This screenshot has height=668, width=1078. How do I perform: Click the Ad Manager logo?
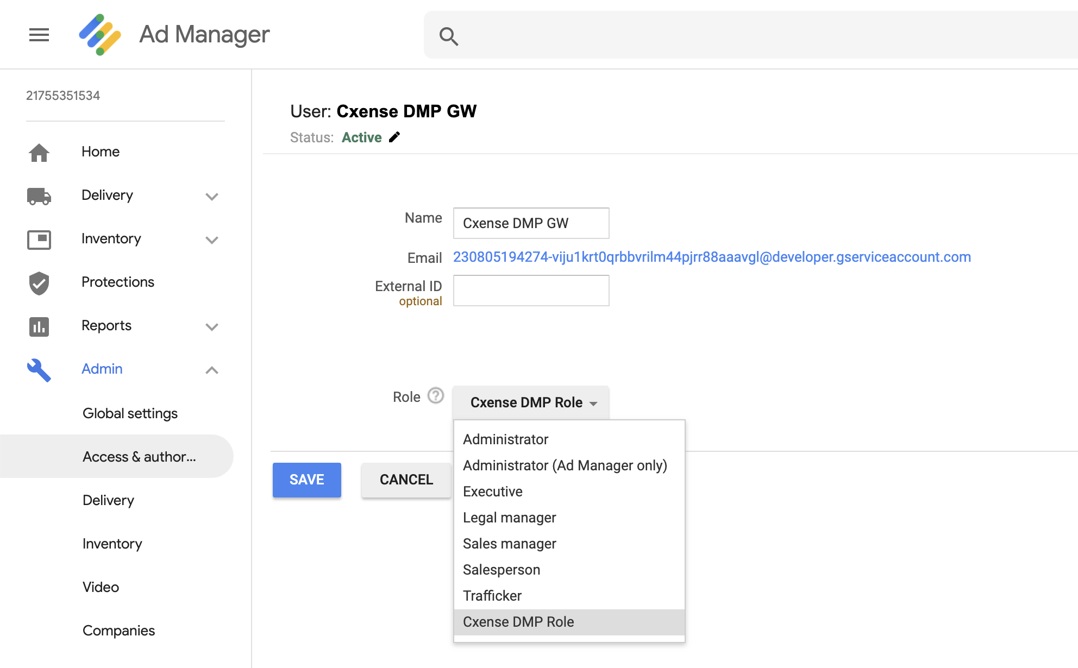point(100,35)
